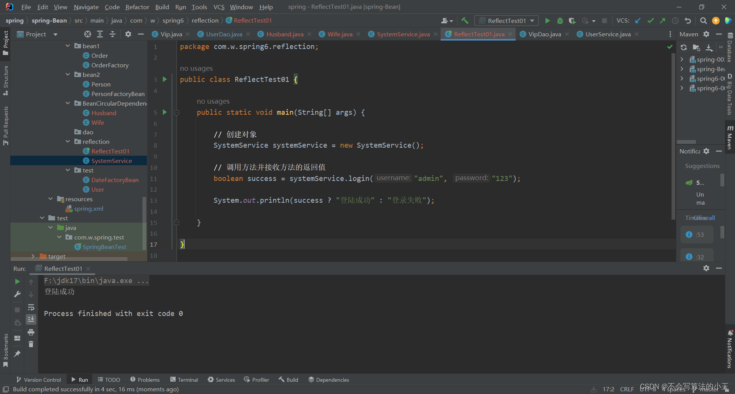Screen dimensions: 735x394
Task: Expand all in the Project panel
Action: (100, 34)
